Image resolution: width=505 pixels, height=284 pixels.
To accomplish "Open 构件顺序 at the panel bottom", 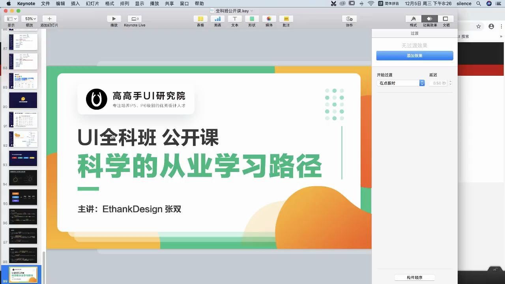I will pos(414,277).
